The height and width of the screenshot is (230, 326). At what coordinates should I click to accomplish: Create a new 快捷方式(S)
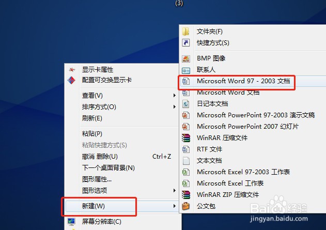point(213,43)
